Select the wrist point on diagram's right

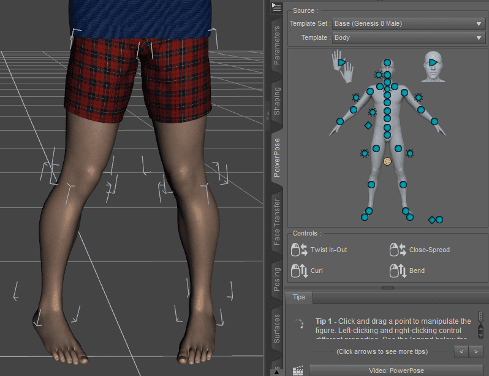coord(434,121)
